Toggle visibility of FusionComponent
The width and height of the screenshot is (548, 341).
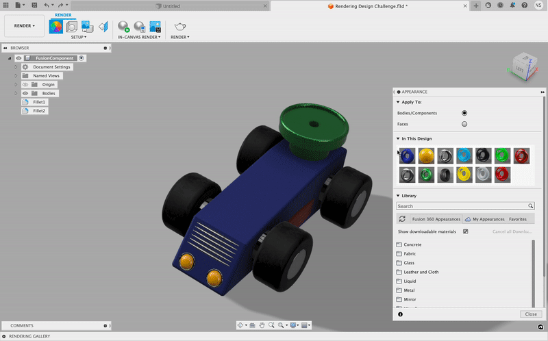(x=18, y=58)
